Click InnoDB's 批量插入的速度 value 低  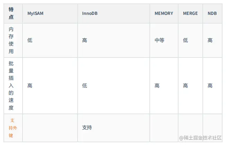tap(85, 86)
